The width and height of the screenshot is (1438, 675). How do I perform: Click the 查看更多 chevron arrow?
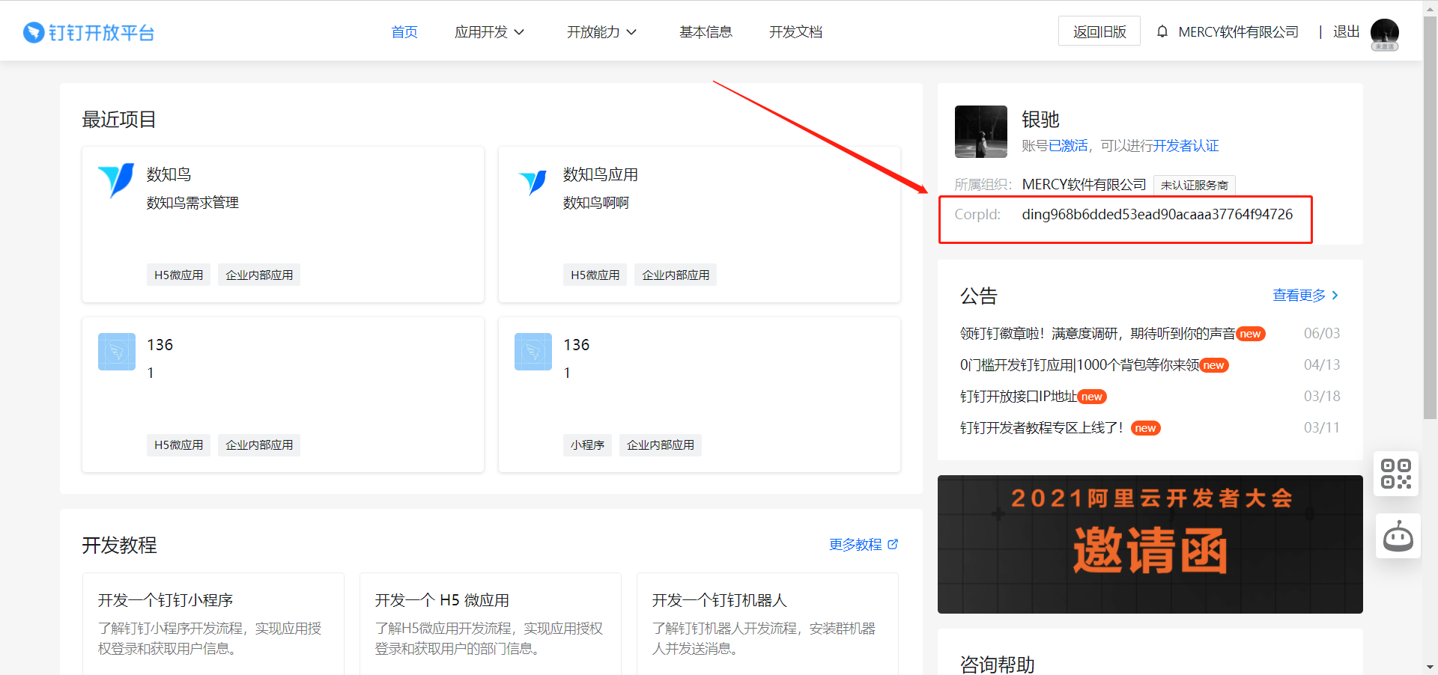(x=1335, y=296)
